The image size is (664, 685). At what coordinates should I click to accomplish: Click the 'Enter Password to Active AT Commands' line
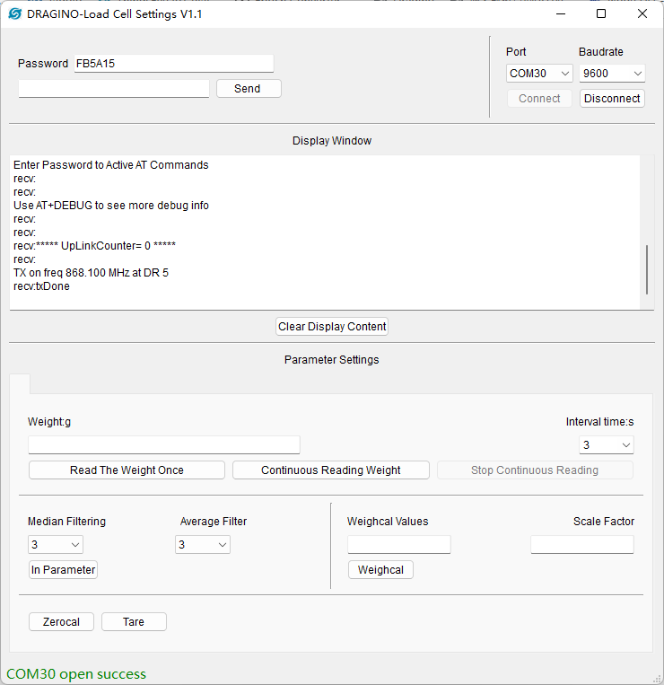[x=111, y=165]
